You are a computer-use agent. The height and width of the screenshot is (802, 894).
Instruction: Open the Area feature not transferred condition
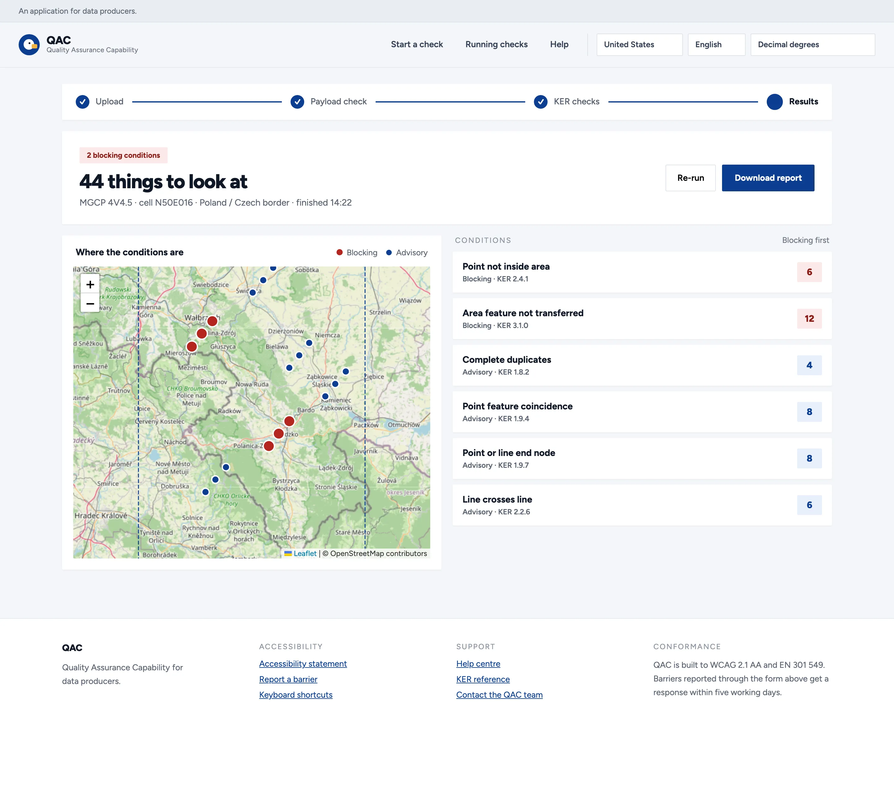(642, 319)
